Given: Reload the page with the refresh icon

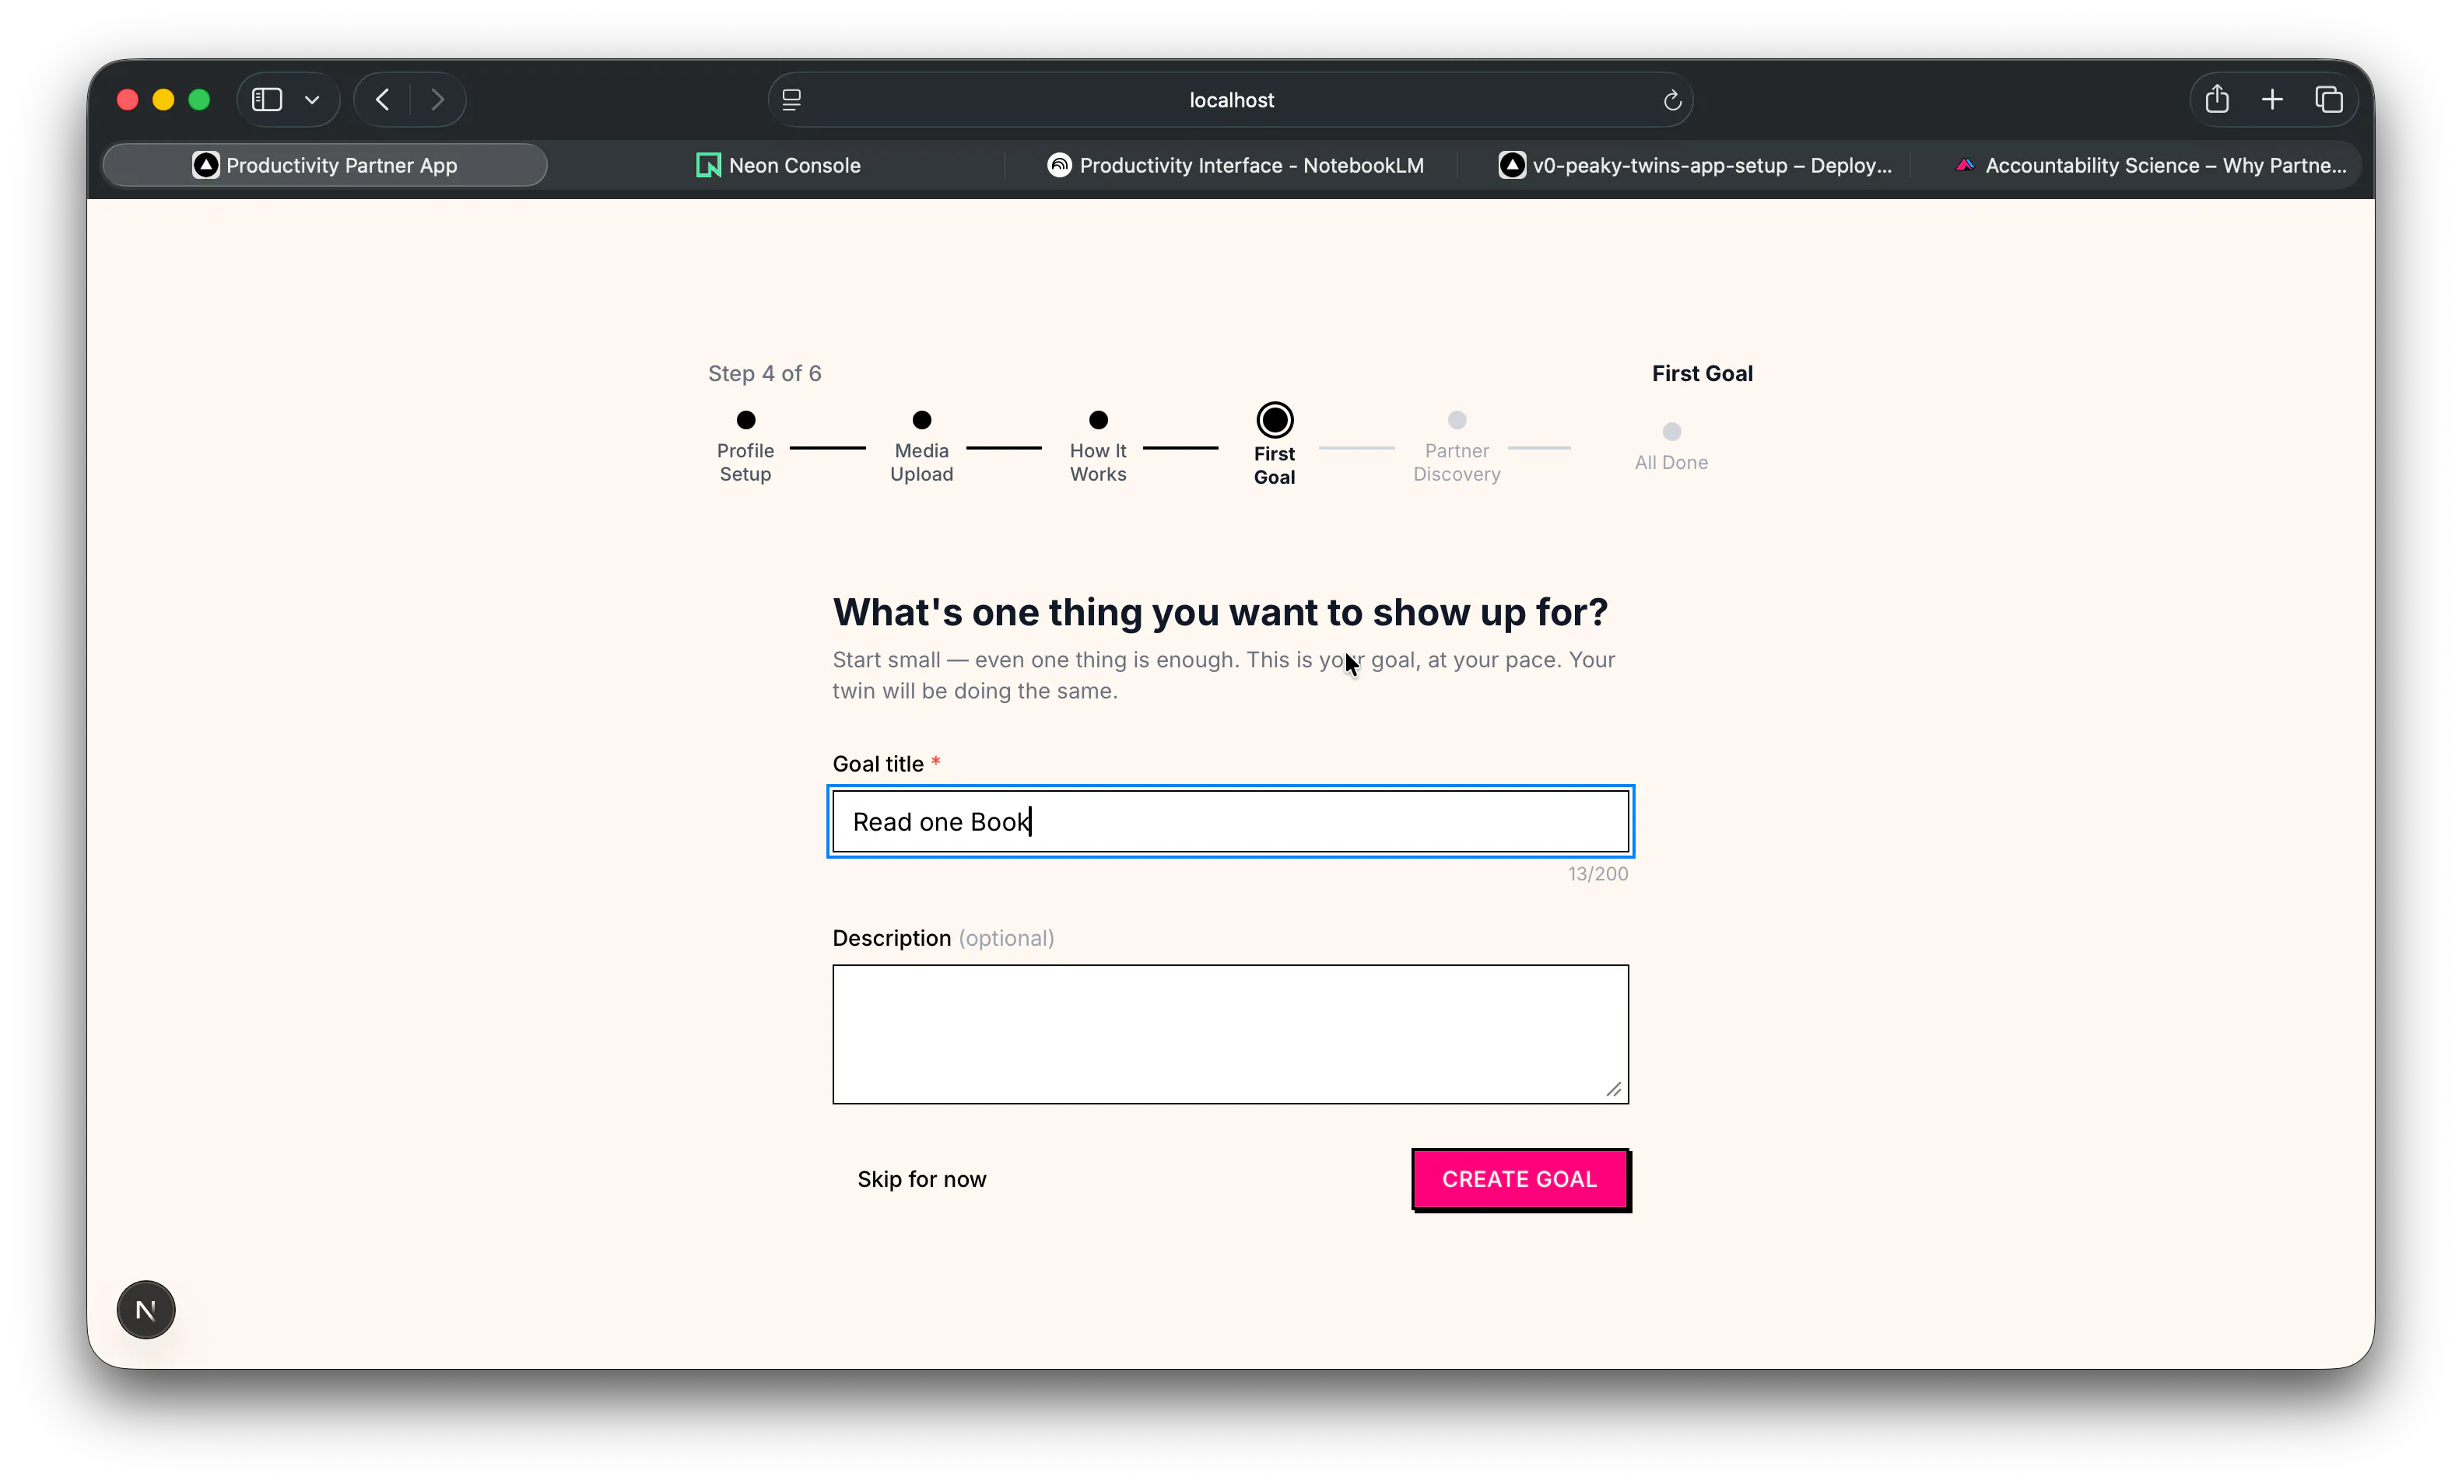Looking at the screenshot, I should pyautogui.click(x=1671, y=100).
